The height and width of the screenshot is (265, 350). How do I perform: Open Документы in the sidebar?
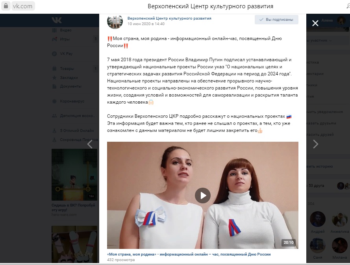[70, 86]
